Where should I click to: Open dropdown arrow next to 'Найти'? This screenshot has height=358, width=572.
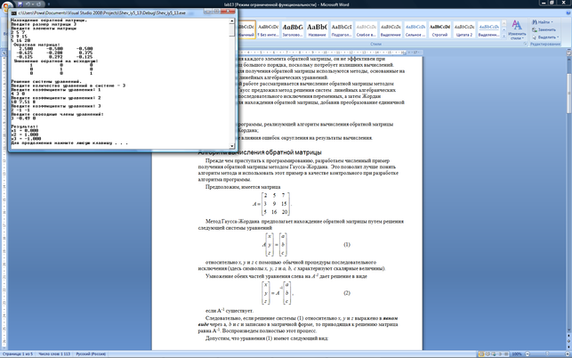pos(552,22)
